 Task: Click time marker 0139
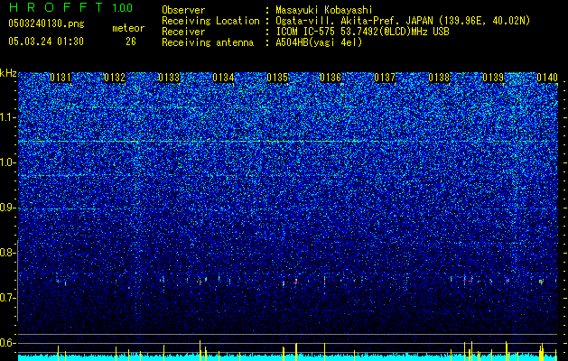click(493, 77)
